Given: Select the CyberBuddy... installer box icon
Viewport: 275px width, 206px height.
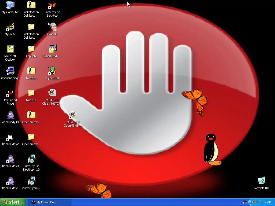Looking at the screenshot, I should (x=52, y=51).
